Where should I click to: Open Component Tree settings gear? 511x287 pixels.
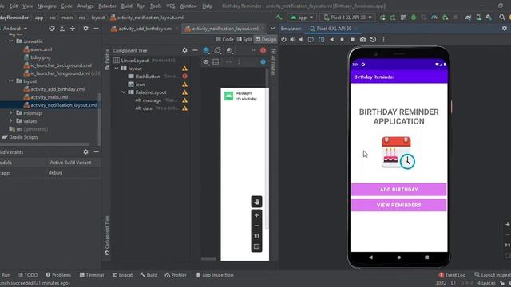coord(184,50)
